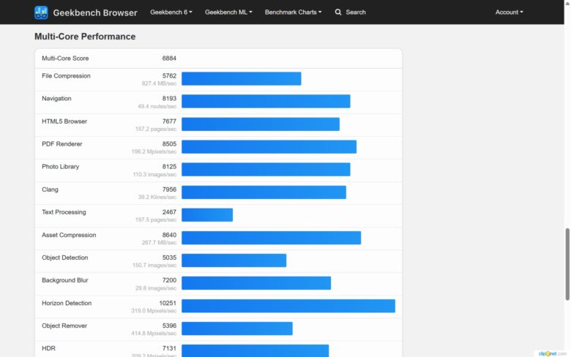
Task: Click the Geekbench logo icon
Action: pyautogui.click(x=41, y=12)
